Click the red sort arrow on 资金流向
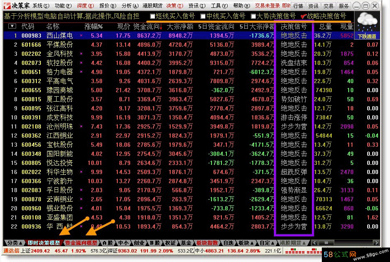 pos(161,26)
